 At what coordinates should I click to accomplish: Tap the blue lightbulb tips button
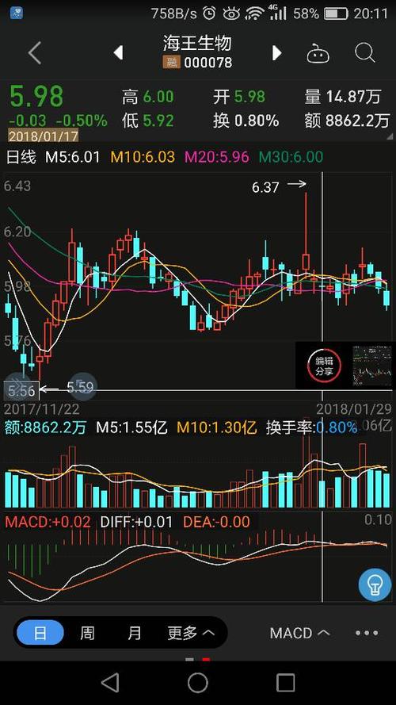[x=375, y=584]
